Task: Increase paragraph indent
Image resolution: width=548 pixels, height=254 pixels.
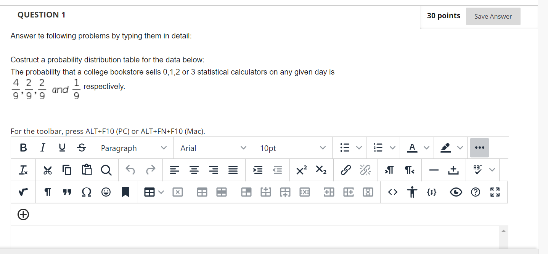Action: [258, 171]
